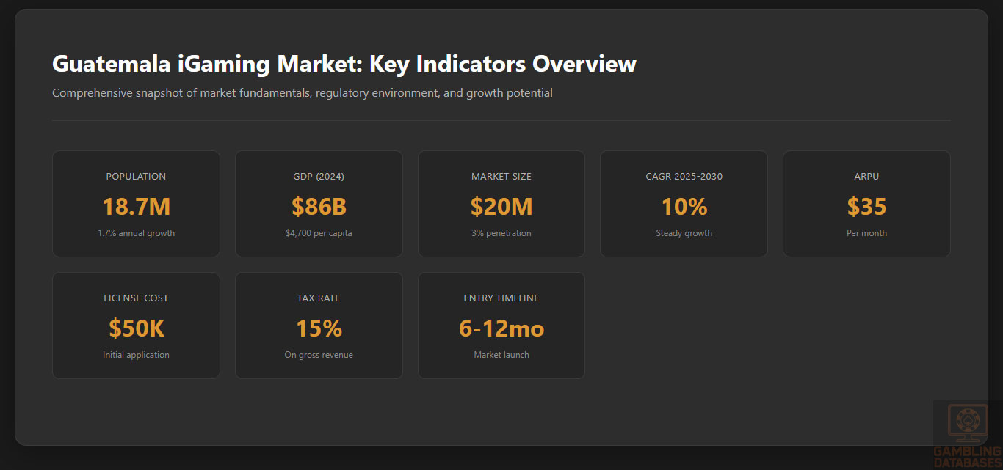The image size is (1003, 470).
Task: Select the 3% penetration caption
Action: point(501,233)
